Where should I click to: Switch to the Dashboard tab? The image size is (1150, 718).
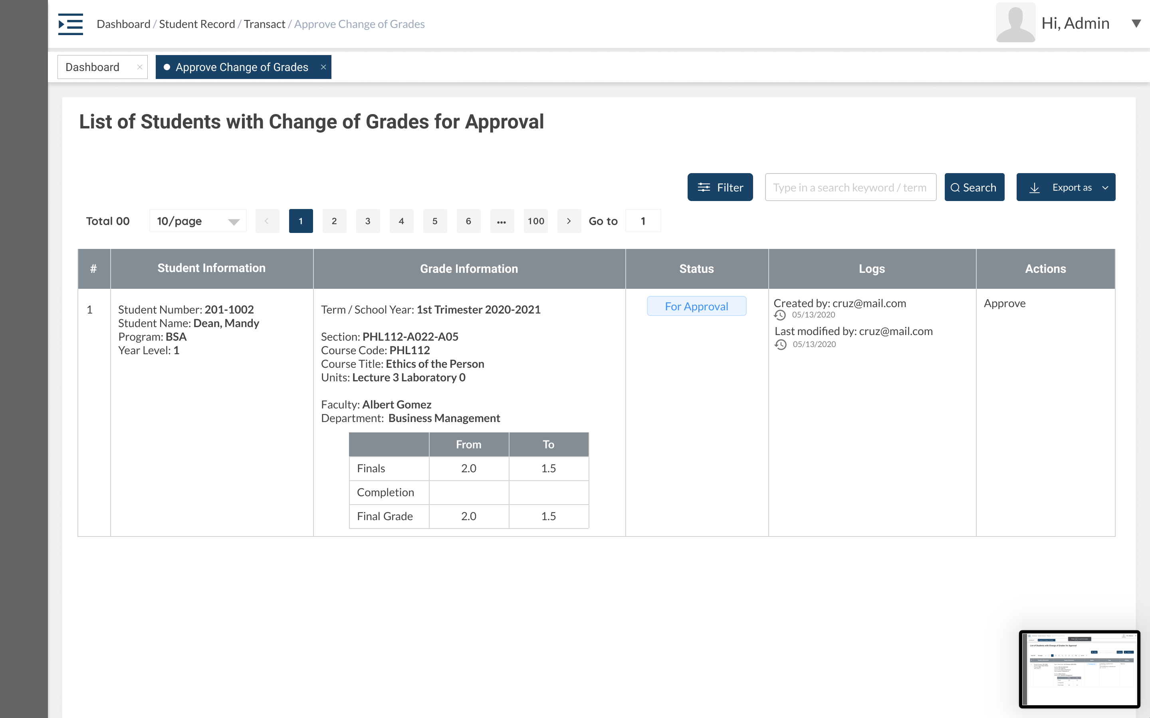93,67
